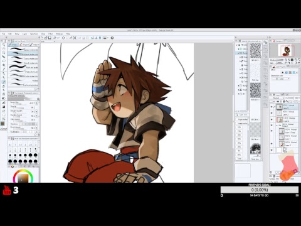The image size is (301, 226).
Task: Open the Edit menu
Action: [10, 34]
